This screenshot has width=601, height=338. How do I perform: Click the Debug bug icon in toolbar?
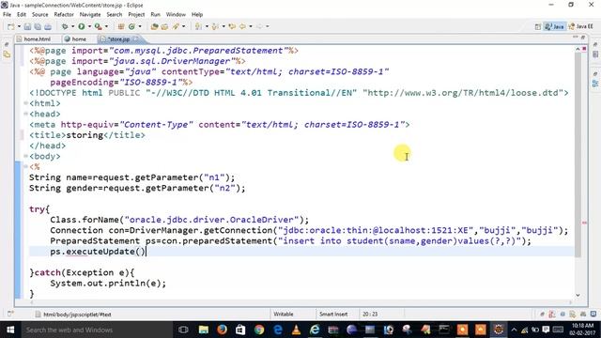click(65, 26)
